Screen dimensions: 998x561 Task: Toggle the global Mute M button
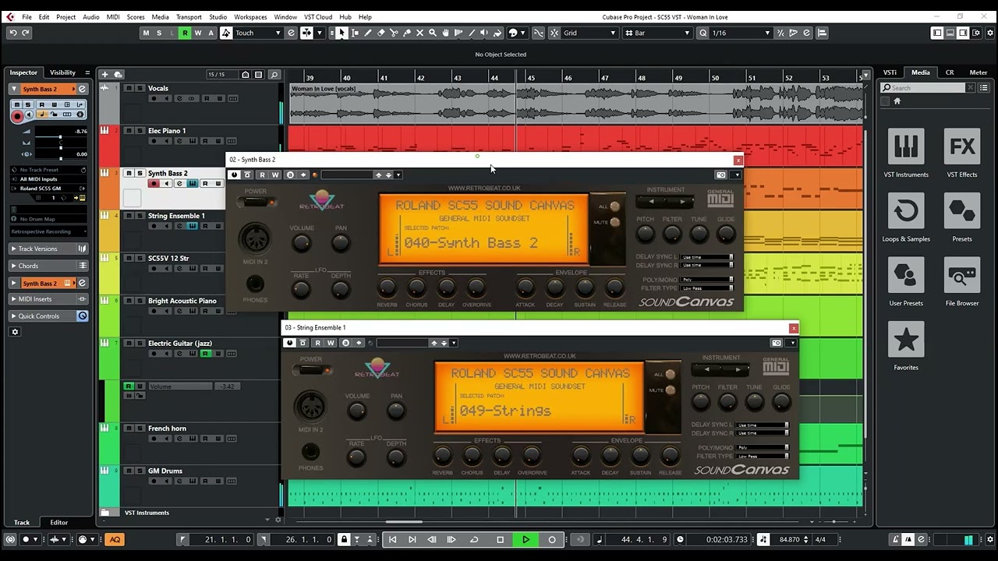[146, 33]
